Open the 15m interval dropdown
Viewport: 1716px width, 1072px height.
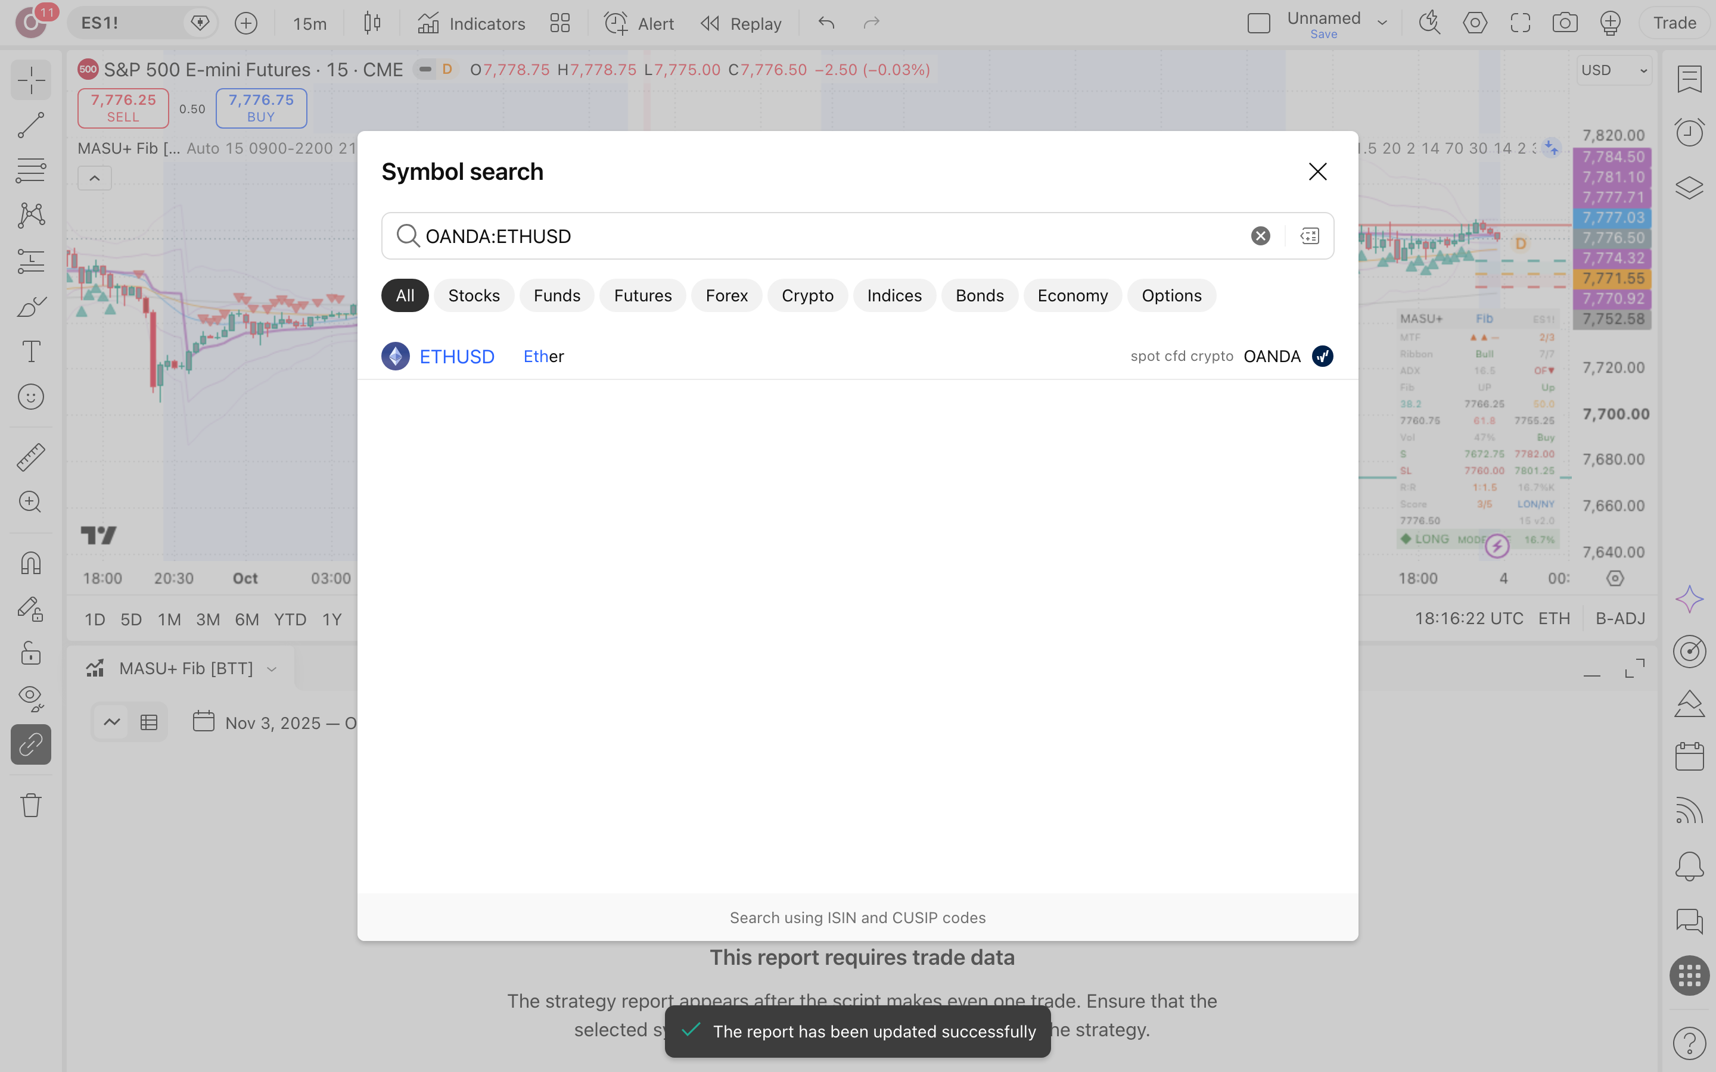(310, 23)
